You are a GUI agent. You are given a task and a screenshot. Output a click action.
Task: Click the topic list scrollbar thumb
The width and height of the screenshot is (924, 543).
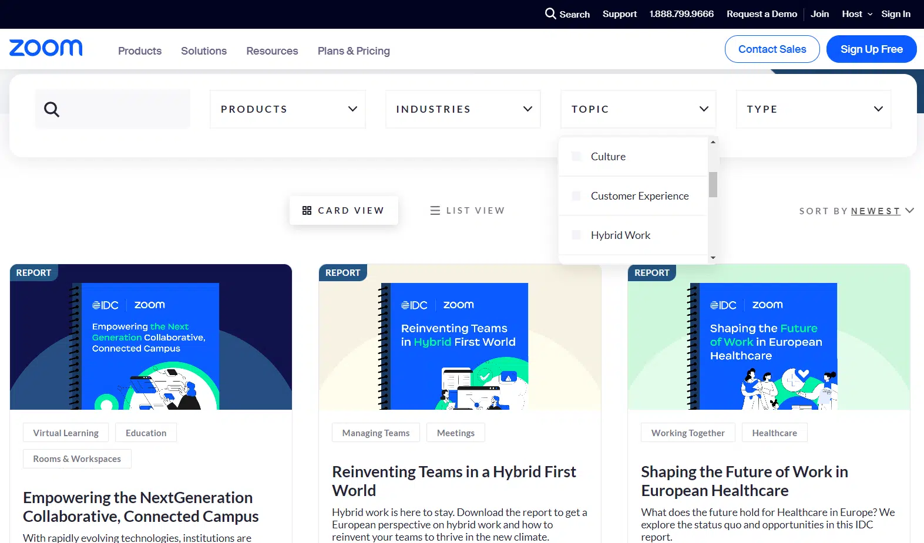[x=713, y=184]
